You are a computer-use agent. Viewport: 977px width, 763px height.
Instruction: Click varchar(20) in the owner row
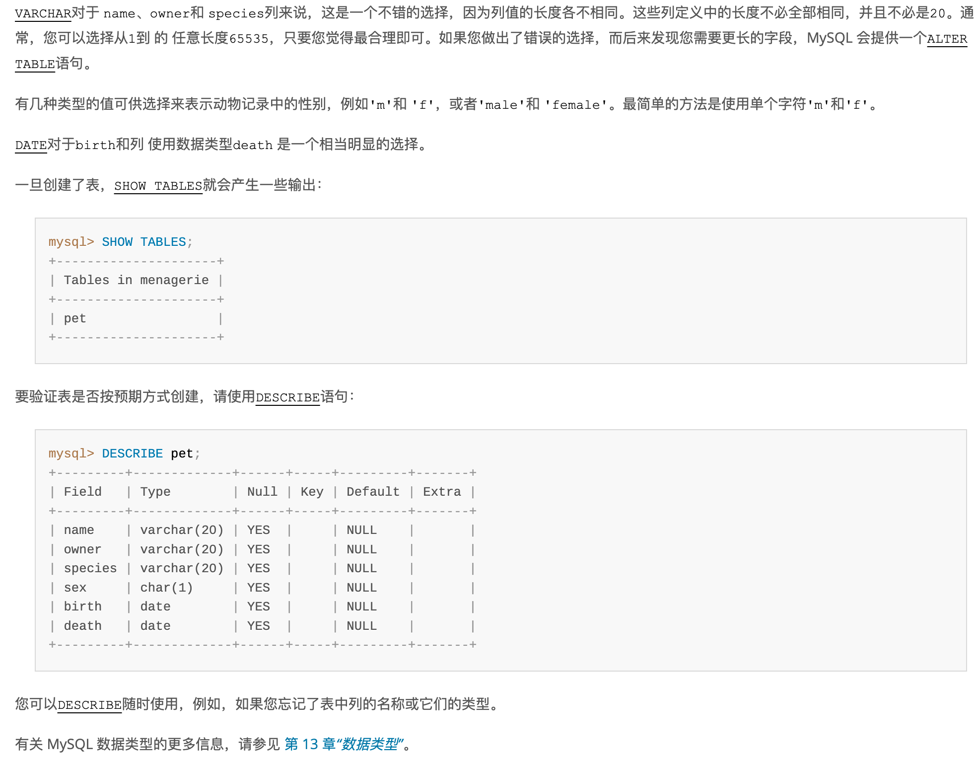coord(182,549)
